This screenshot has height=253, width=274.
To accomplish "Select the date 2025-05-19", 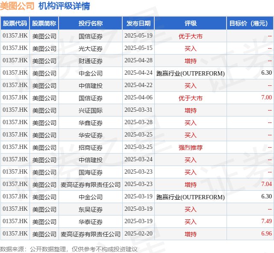I will tap(138, 36).
